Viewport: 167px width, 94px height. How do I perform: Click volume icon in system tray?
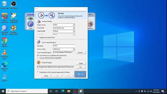(x=151, y=91)
